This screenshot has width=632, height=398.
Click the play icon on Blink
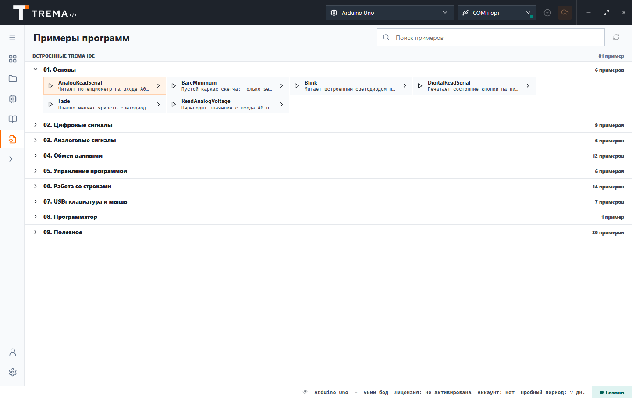point(297,86)
